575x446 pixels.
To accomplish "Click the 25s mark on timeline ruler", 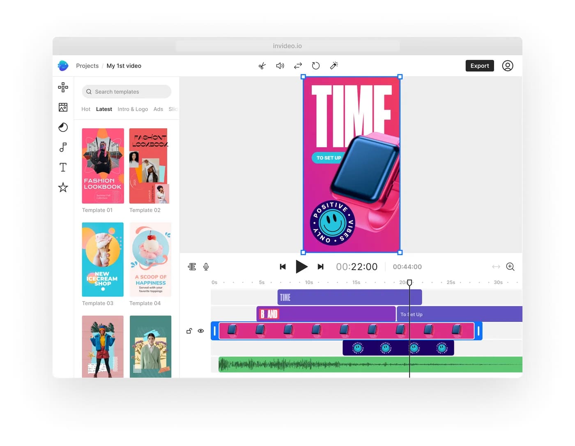I will pyautogui.click(x=451, y=282).
